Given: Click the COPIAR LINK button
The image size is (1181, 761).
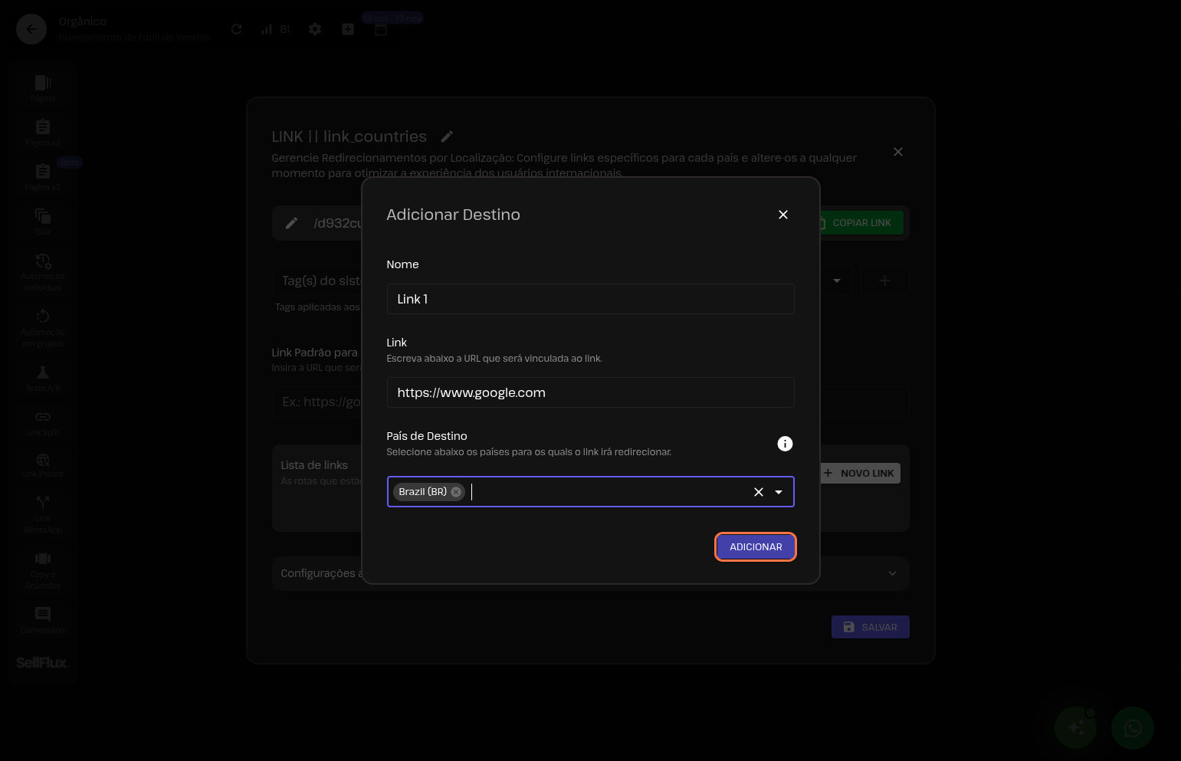Looking at the screenshot, I should [861, 223].
